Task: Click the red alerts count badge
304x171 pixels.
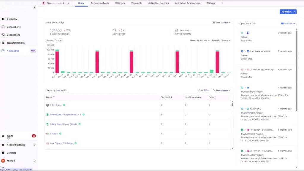Action: [x=34, y=136]
